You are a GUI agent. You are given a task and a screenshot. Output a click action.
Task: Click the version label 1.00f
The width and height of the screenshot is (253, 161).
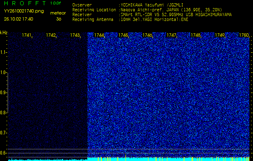(56, 3)
